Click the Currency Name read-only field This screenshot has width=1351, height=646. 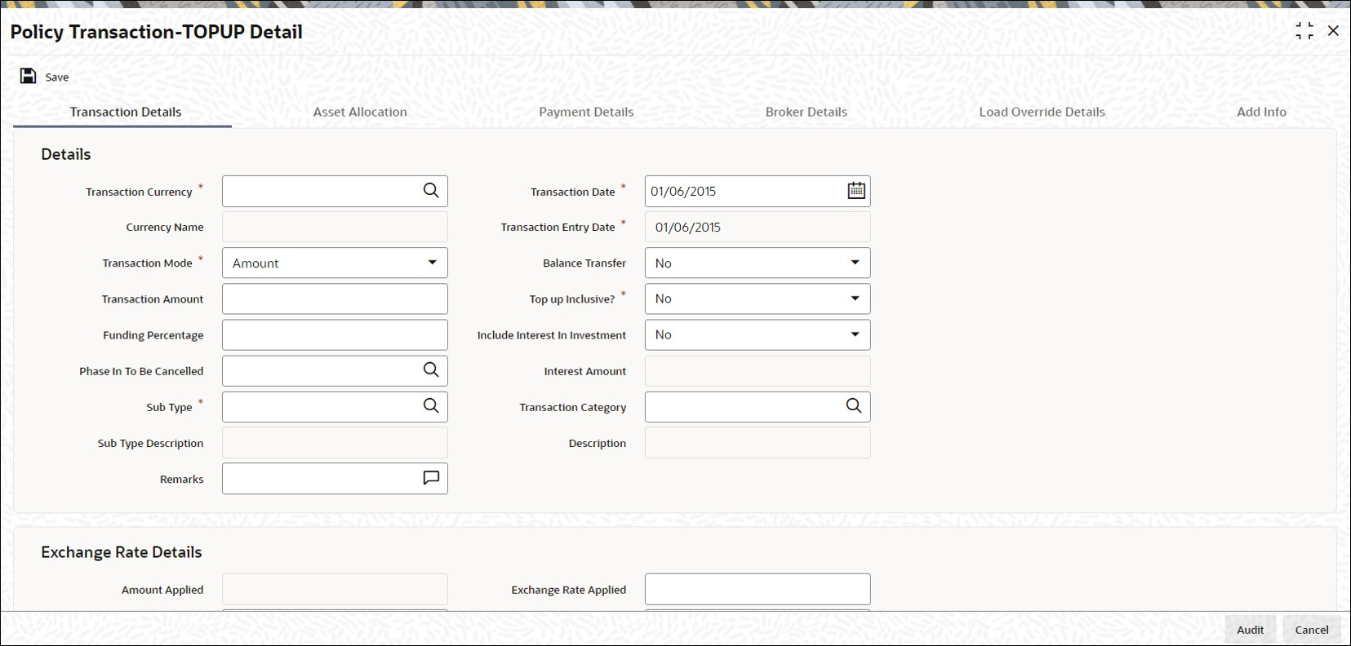335,227
